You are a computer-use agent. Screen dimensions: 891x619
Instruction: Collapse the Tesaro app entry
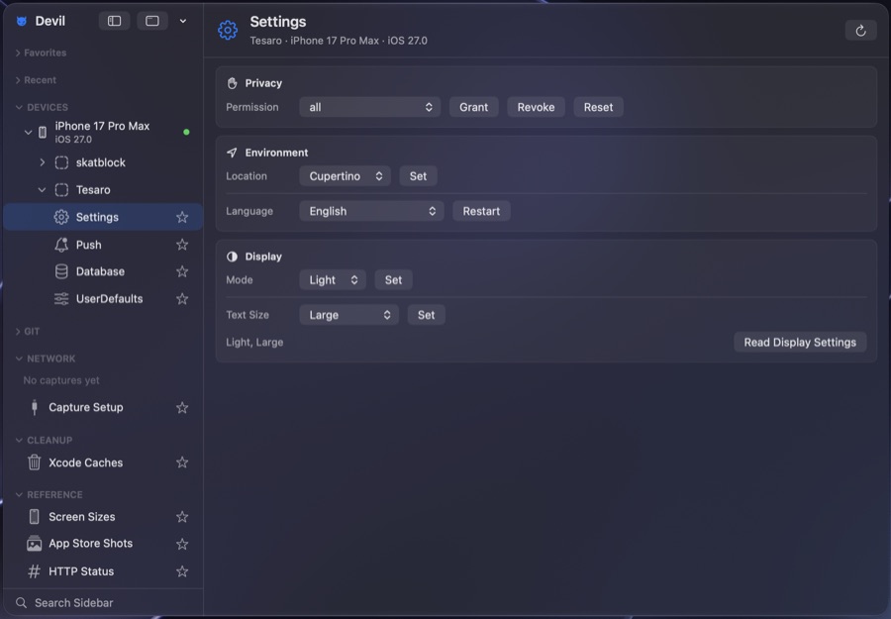pyautogui.click(x=42, y=190)
